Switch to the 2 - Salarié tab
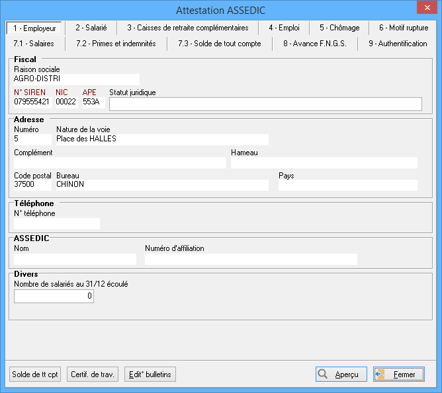 pos(91,28)
